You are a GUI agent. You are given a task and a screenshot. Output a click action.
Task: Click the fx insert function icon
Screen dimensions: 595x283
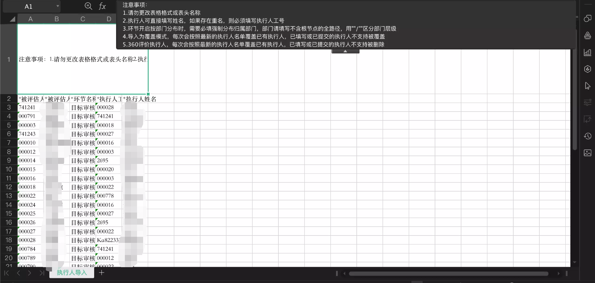click(102, 6)
